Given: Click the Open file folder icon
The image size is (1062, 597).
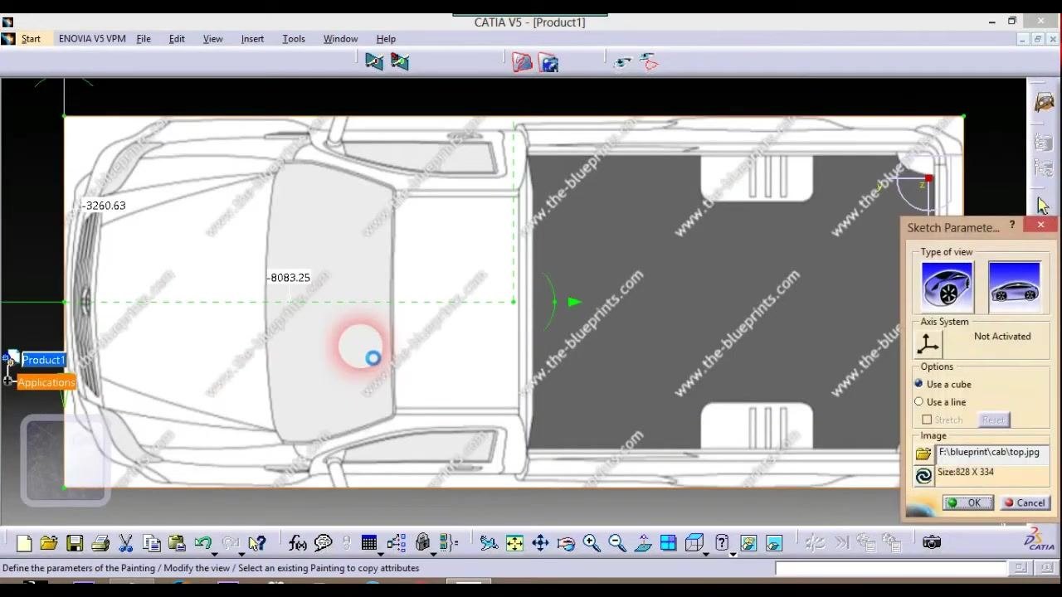Looking at the screenshot, I should pos(49,543).
